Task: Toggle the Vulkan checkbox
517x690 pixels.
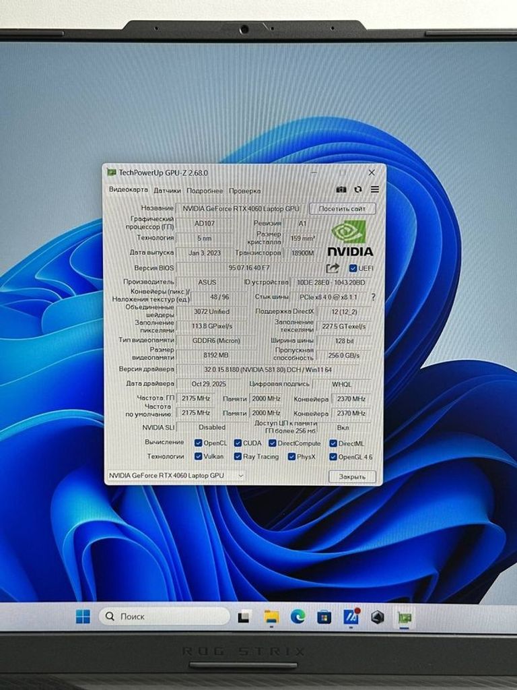Action: pyautogui.click(x=199, y=456)
